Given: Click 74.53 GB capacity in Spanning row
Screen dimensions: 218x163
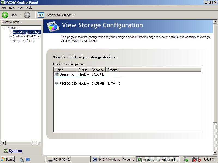Looking at the screenshot, I should pyautogui.click(x=98, y=74).
